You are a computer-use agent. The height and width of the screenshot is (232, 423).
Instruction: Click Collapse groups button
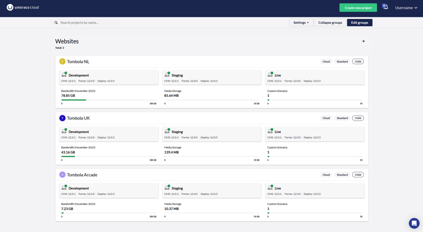330,23
